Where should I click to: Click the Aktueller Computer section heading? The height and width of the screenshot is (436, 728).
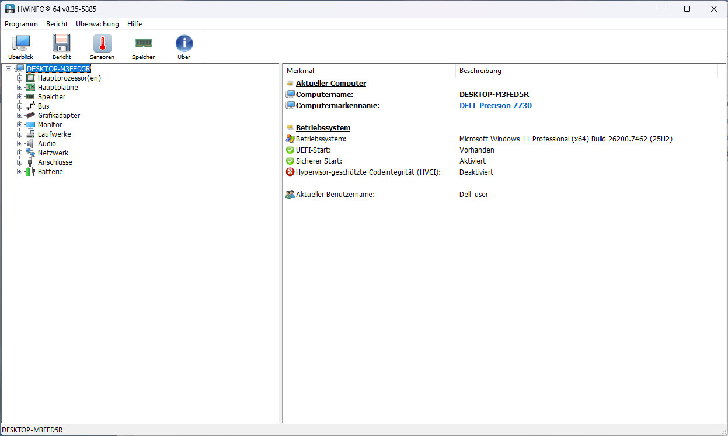[331, 84]
